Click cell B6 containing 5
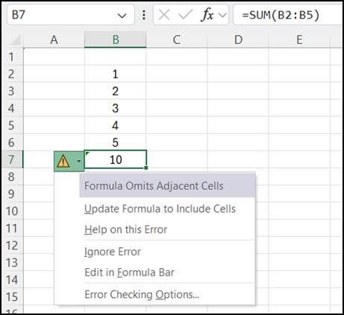Image resolution: width=344 pixels, height=315 pixels. click(115, 142)
